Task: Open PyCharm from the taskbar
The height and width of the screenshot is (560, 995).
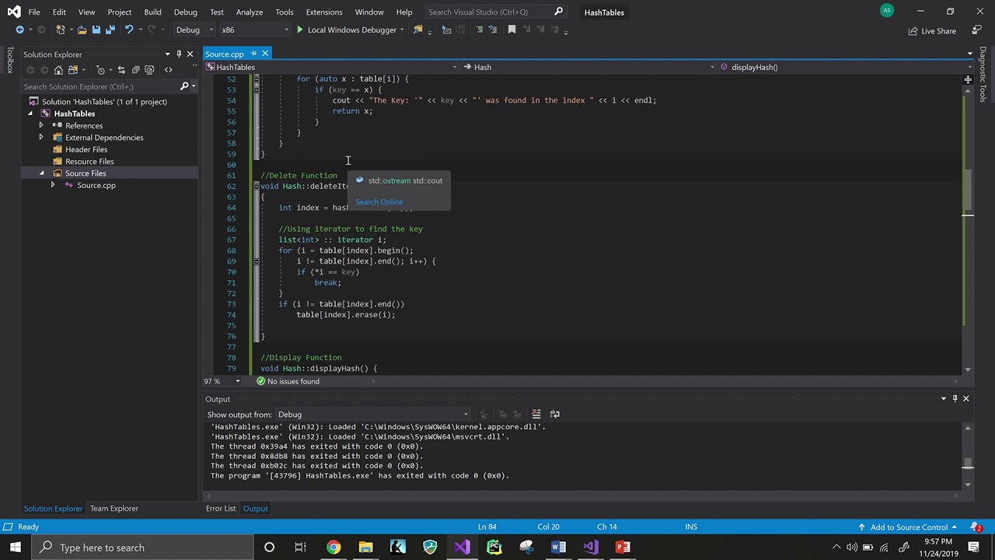Action: click(x=494, y=548)
